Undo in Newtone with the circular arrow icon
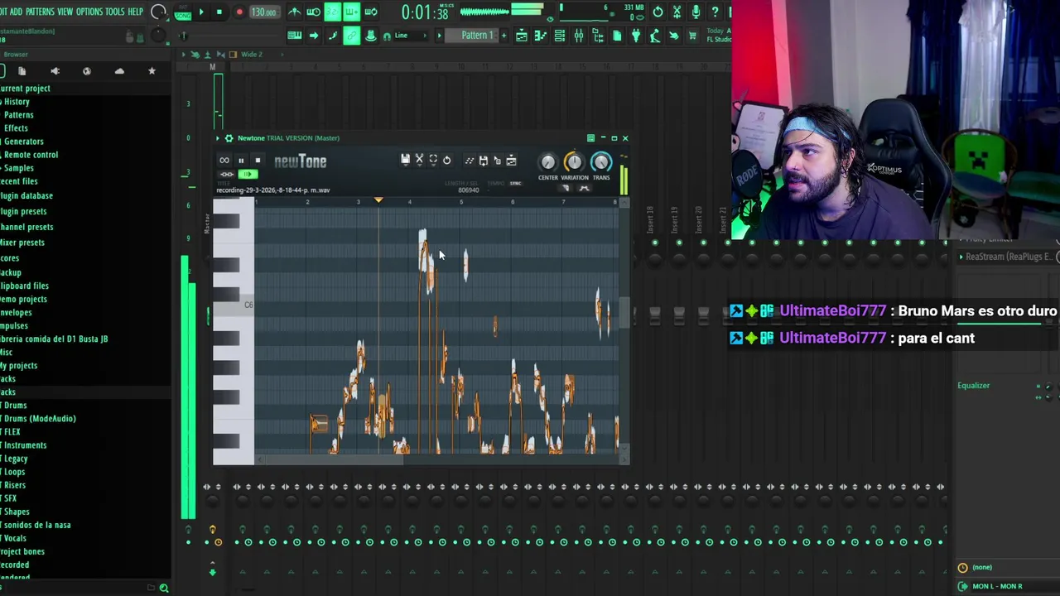This screenshot has height=596, width=1060. [446, 160]
